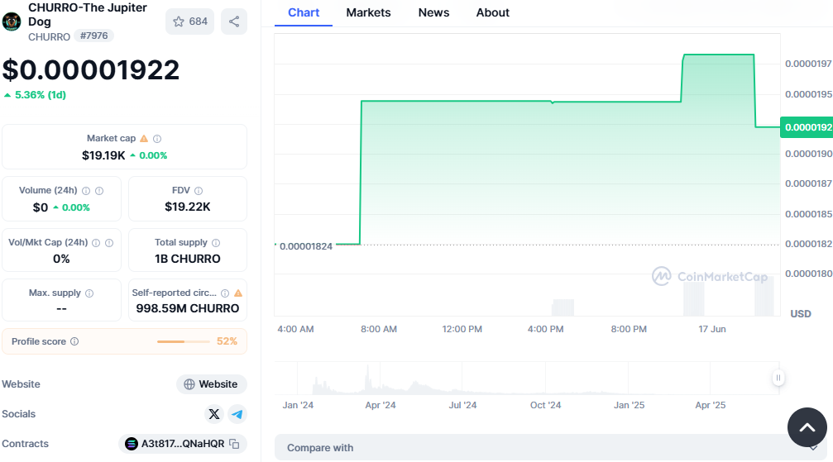The height and width of the screenshot is (462, 833).
Task: Open the X (Twitter) social icon
Action: point(214,414)
